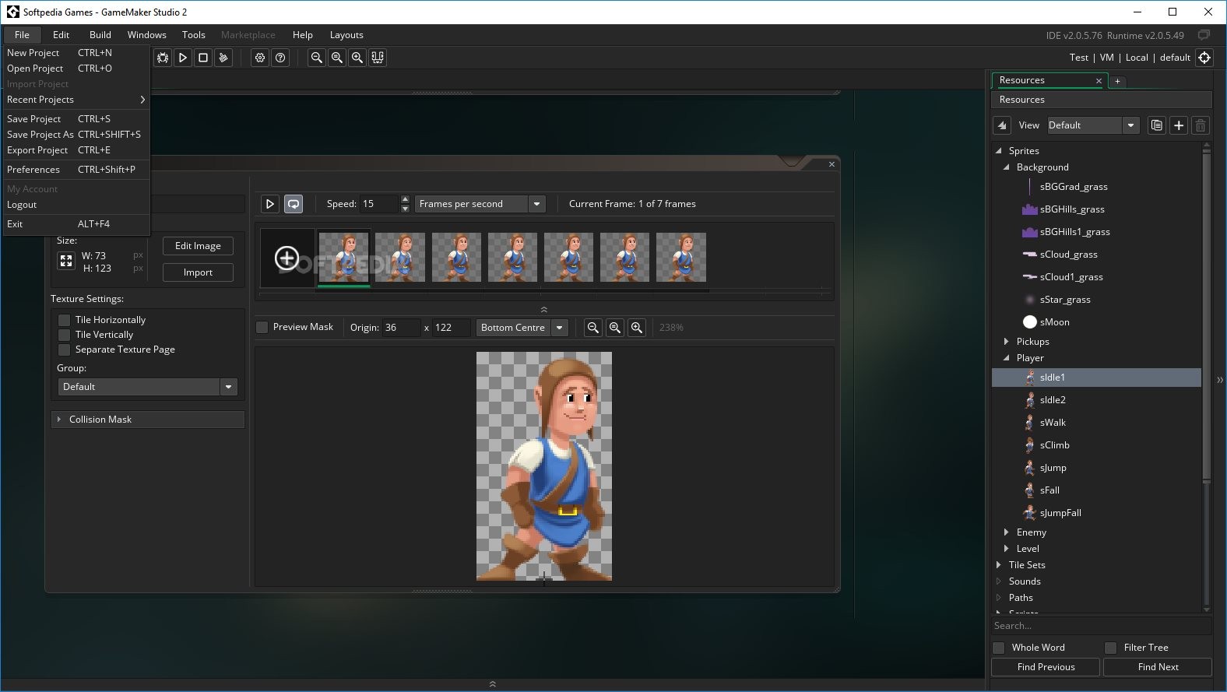The image size is (1227, 692).
Task: Open Preferences from the File menu
Action: coord(76,170)
